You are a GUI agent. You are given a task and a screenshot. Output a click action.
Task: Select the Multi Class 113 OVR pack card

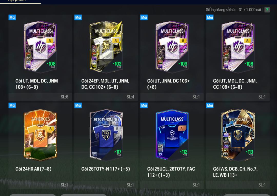pyautogui.click(x=238, y=146)
